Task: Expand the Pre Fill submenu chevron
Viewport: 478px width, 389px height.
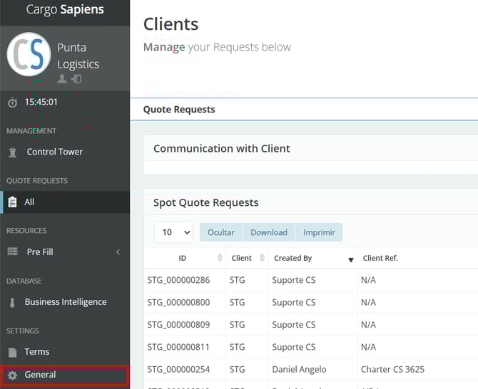Action: pyautogui.click(x=118, y=252)
